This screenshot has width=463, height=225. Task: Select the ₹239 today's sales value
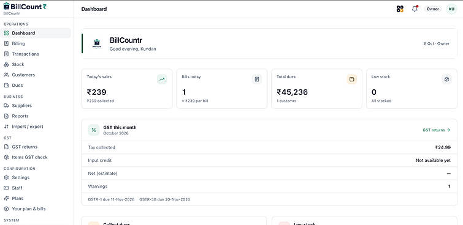[96, 92]
